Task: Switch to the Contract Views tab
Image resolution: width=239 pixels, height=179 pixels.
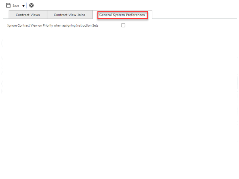Action: click(x=27, y=15)
